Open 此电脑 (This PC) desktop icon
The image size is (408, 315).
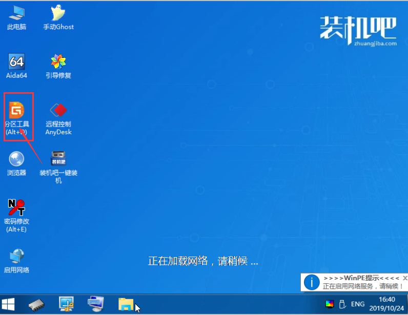(16, 16)
